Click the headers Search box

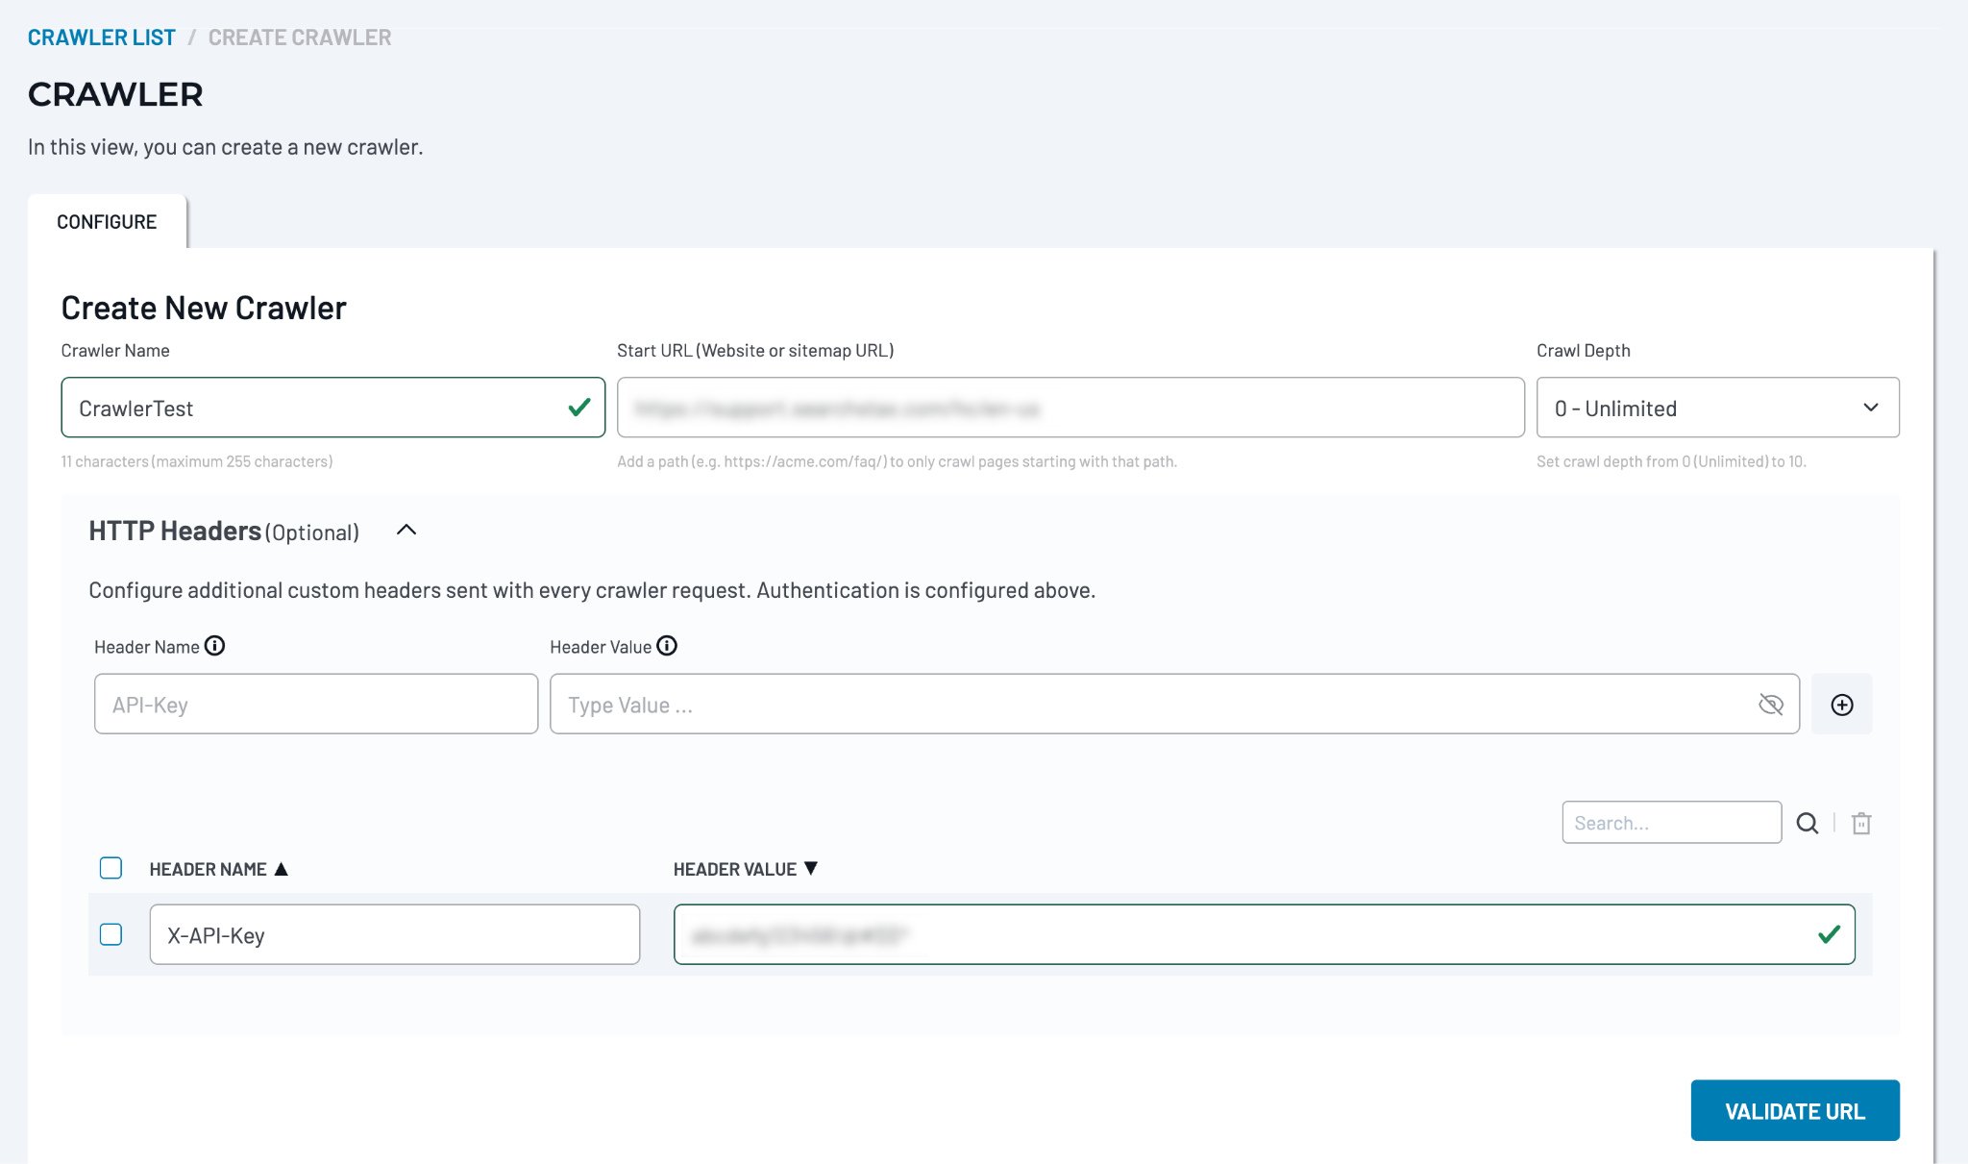pos(1672,823)
